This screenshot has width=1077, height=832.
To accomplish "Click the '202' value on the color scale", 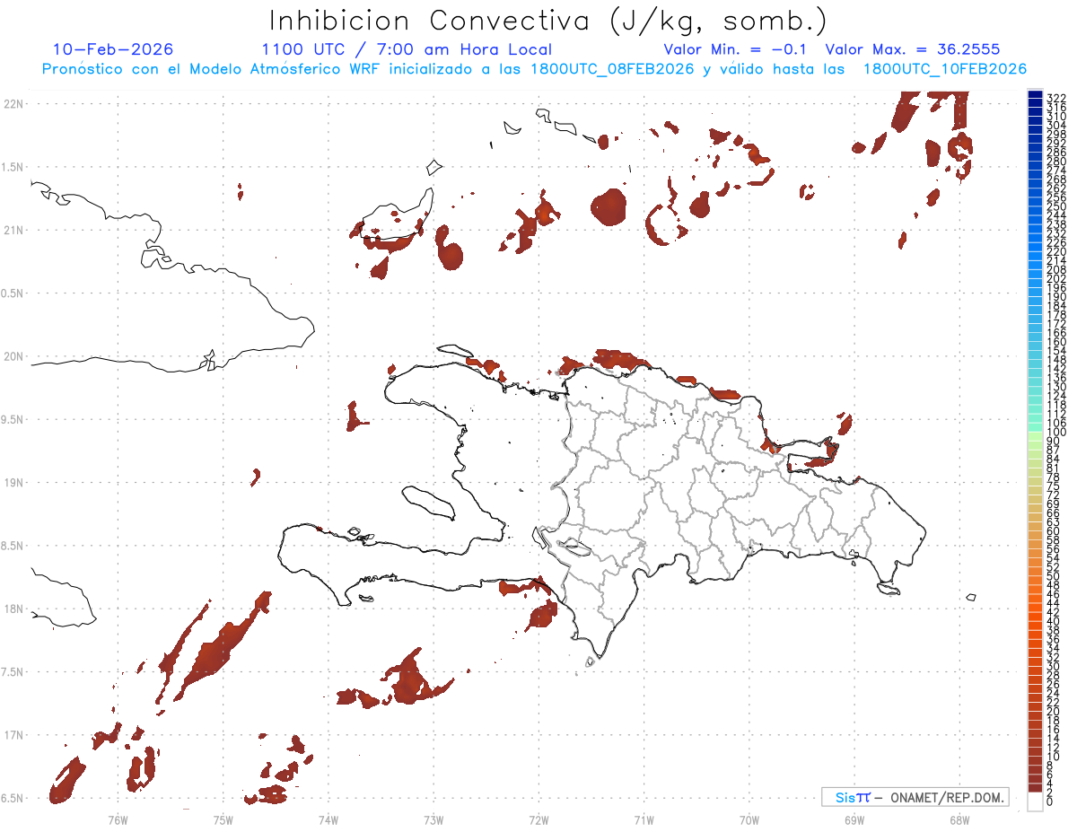I will pos(1056,278).
